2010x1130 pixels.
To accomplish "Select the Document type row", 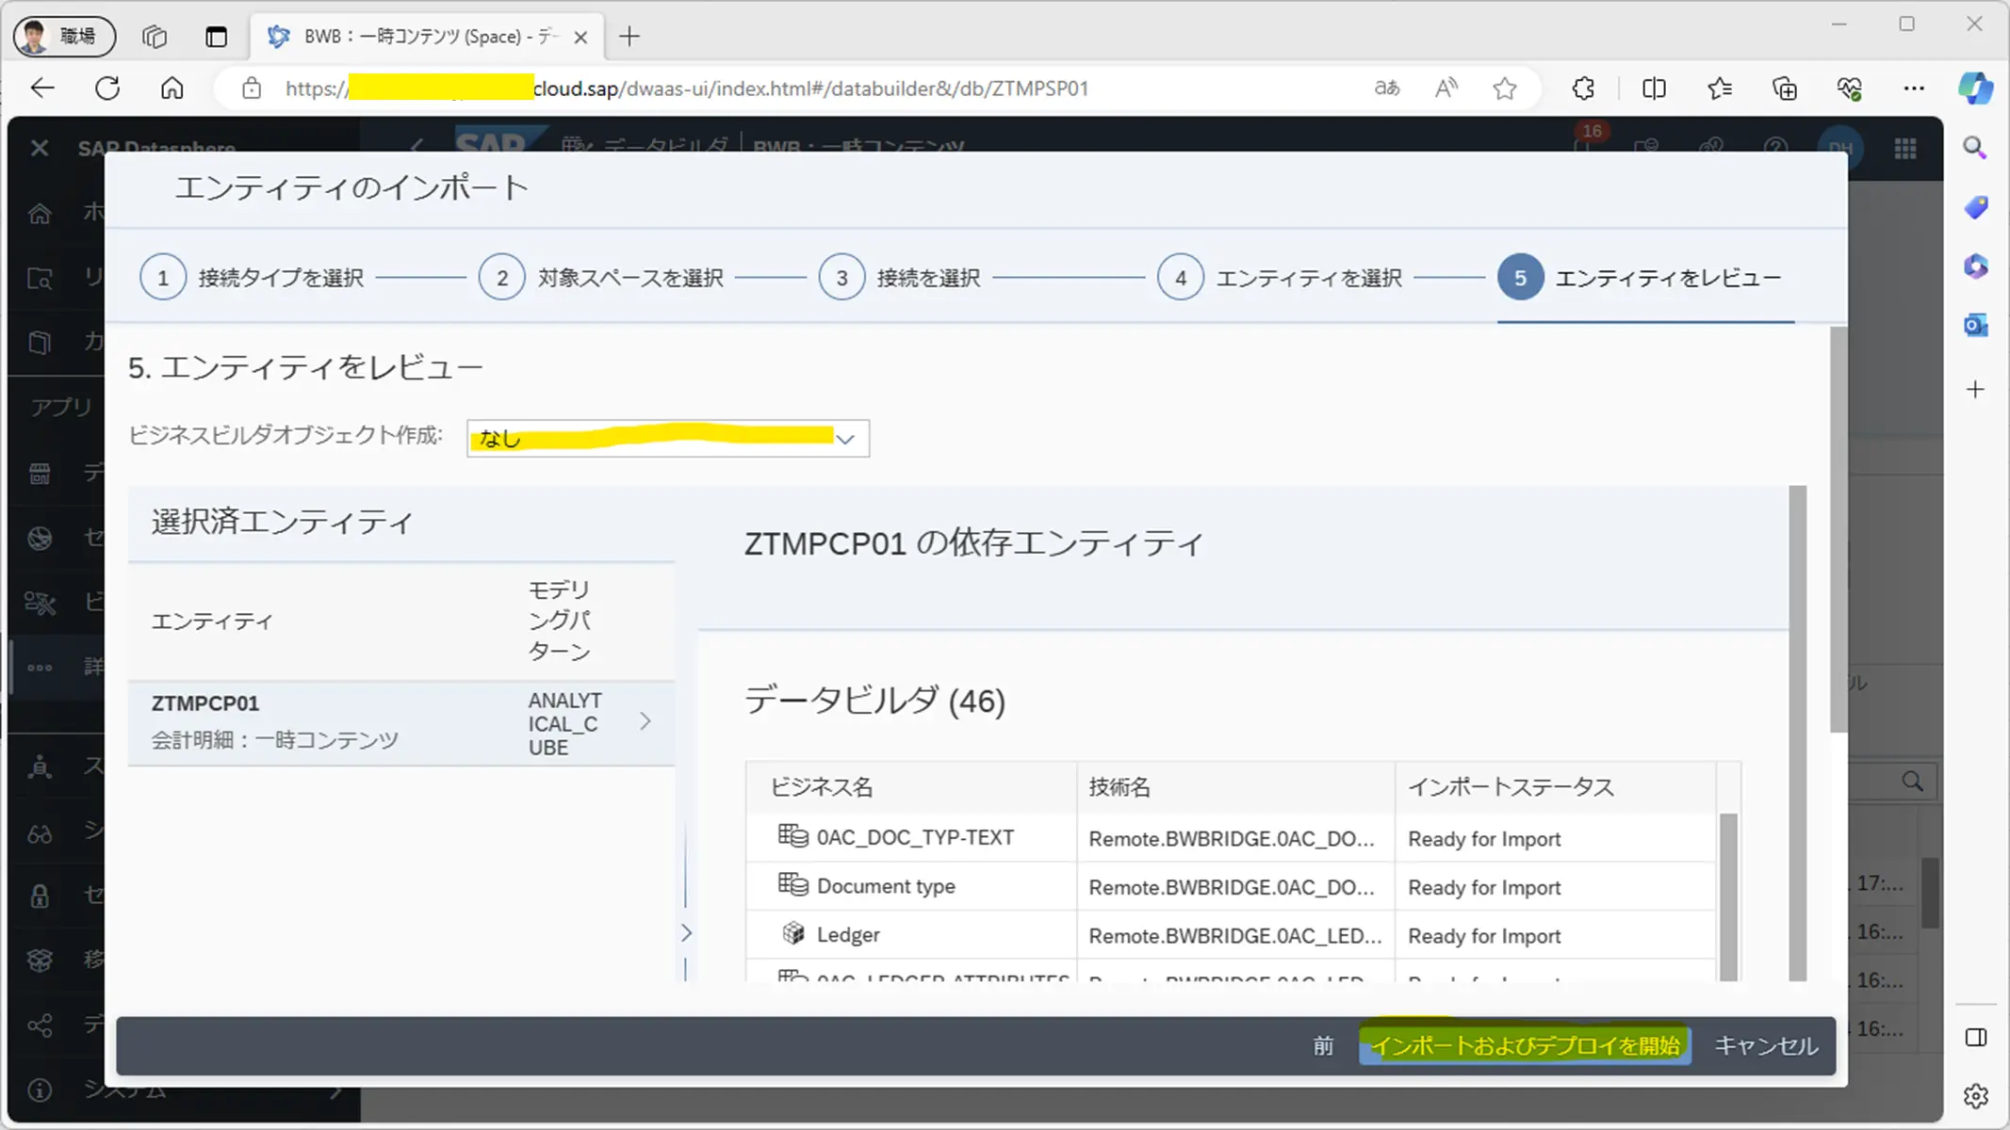I will [1231, 887].
